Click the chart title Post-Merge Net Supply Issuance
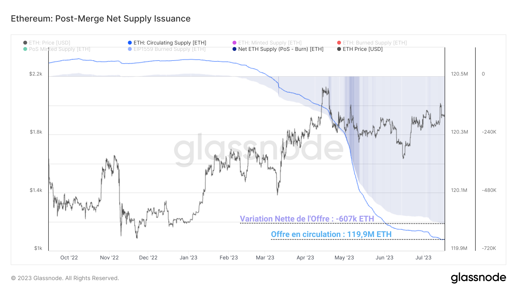This screenshot has height=291, width=517. coord(101,19)
